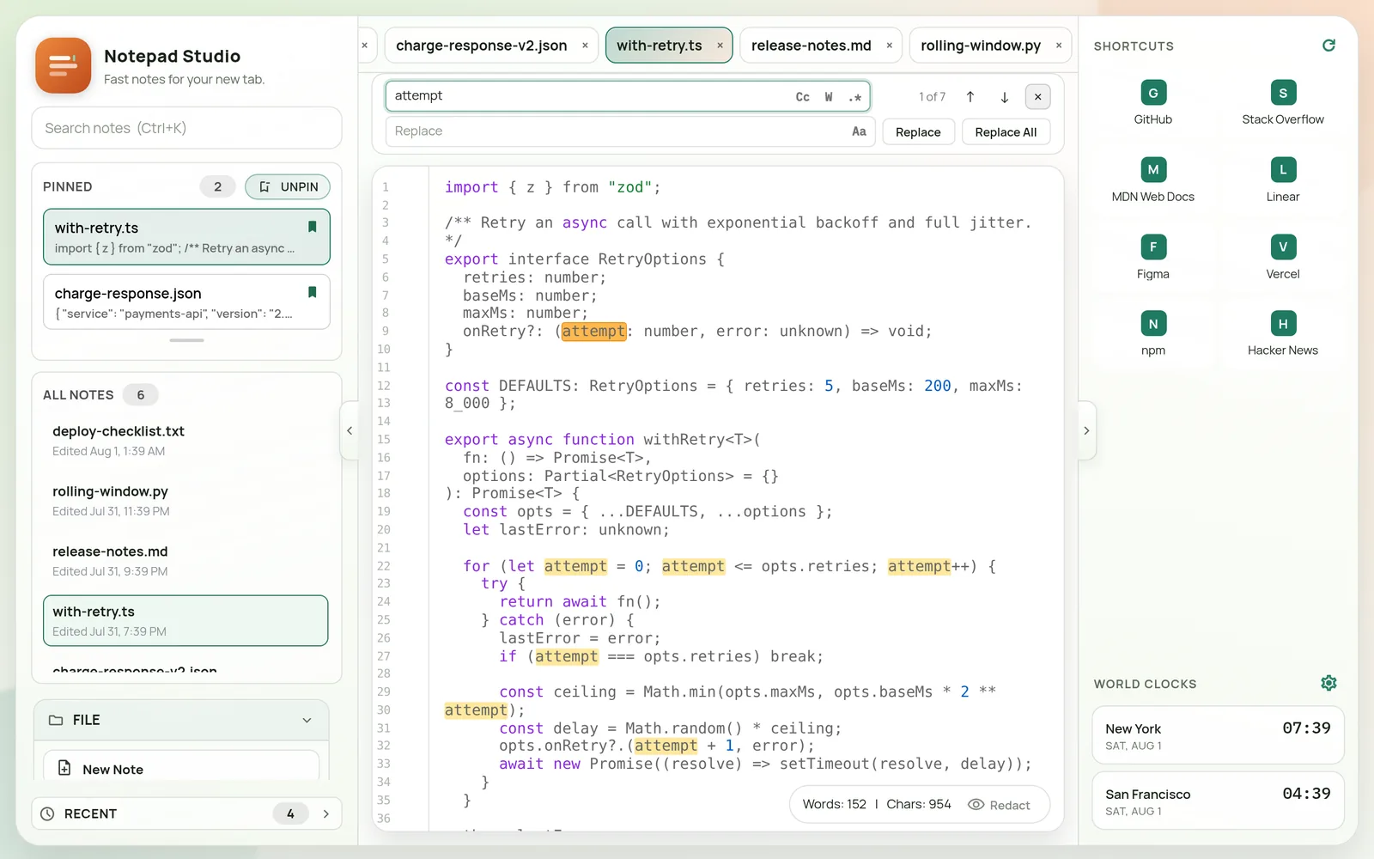Click the New Note file icon

point(64,768)
